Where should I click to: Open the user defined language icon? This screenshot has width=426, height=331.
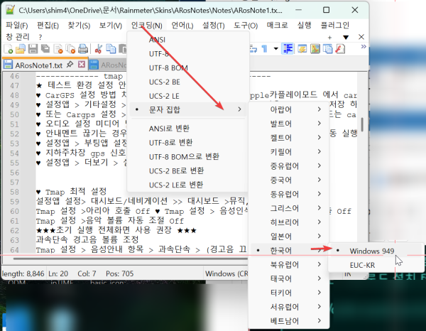pyautogui.click(x=302, y=49)
